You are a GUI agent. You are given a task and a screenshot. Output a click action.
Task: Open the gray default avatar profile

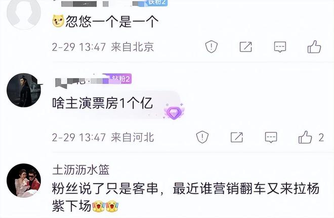tap(24, 13)
